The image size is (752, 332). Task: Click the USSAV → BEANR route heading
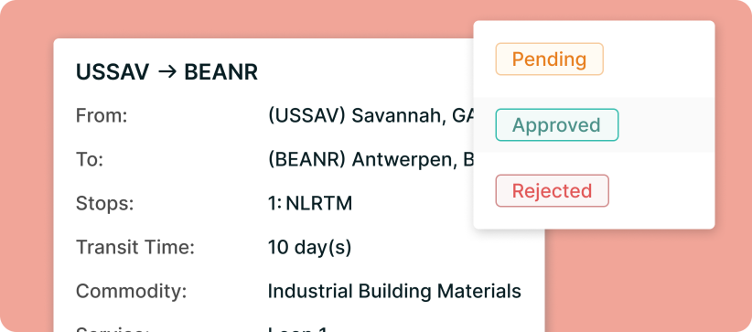[x=167, y=72]
